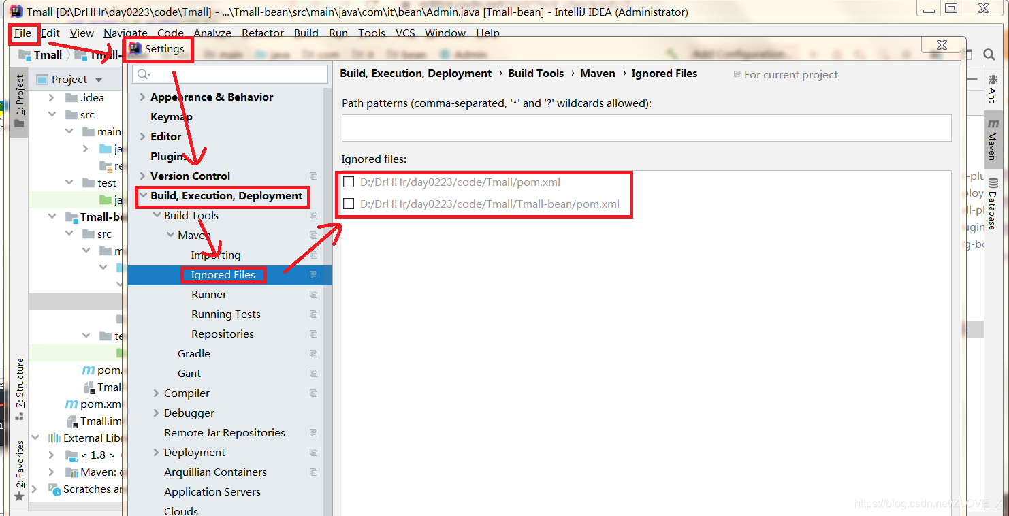The height and width of the screenshot is (516, 1009).
Task: Click search everywhere icon in IDE toolbar
Action: (x=988, y=54)
